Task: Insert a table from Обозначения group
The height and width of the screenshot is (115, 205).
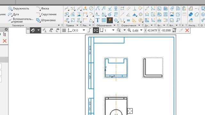Action: [104, 20]
